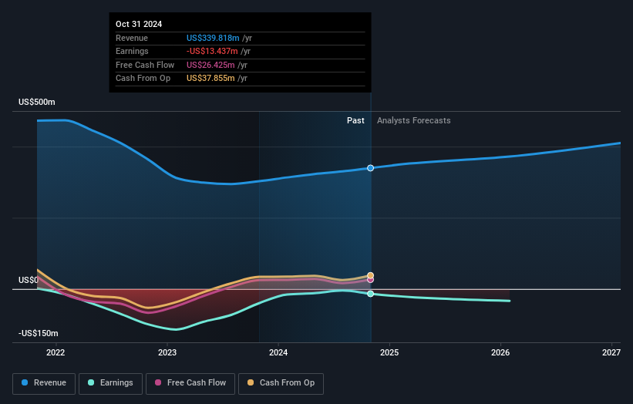Click the US$0 y-axis label
Viewport: 633px width, 404px height.
click(29, 280)
